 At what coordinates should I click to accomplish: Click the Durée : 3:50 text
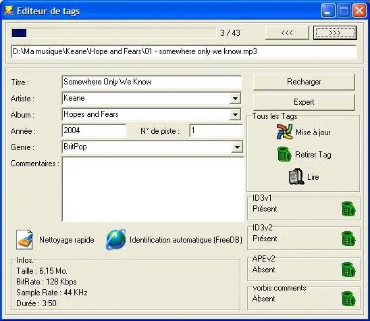click(x=36, y=303)
